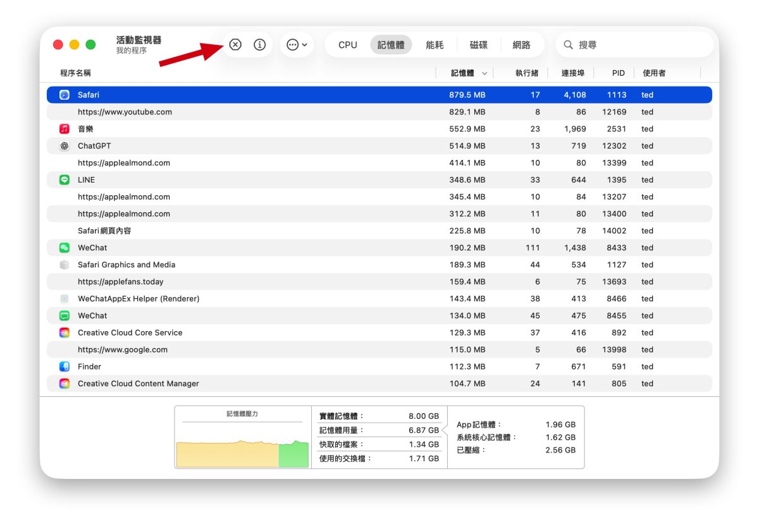Click the search magnifier icon
This screenshot has width=759, height=532.
(x=568, y=45)
